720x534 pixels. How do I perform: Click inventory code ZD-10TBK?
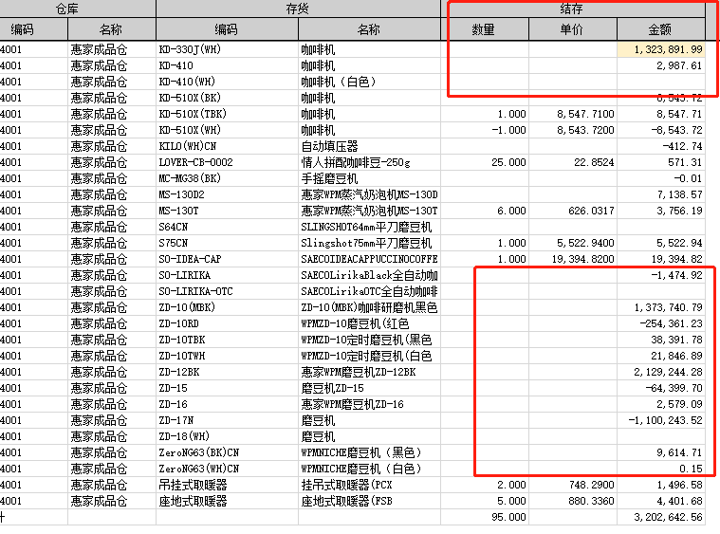(227, 340)
